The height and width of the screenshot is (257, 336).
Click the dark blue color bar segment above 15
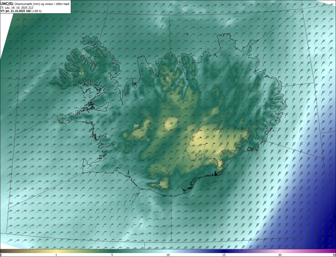click(224, 251)
